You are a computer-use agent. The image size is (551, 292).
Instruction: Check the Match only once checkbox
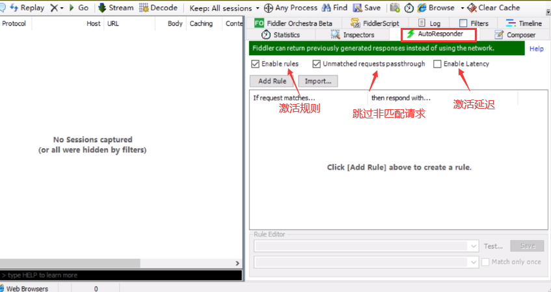click(485, 262)
